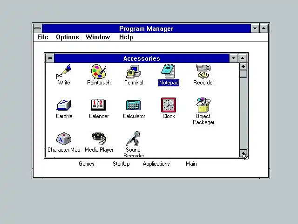
Task: Click the Program Manager title bar
Action: tap(146, 28)
